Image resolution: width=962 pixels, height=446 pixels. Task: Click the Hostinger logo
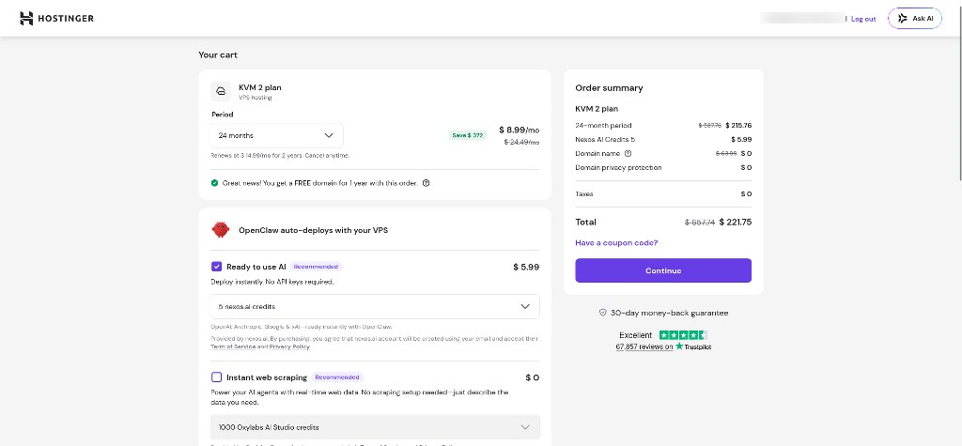click(x=56, y=19)
